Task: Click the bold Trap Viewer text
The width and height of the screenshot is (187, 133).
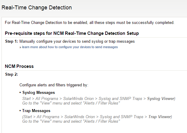Action: (159, 117)
